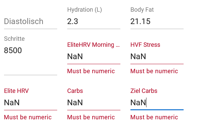Click the red Elite HRV label

(16, 91)
